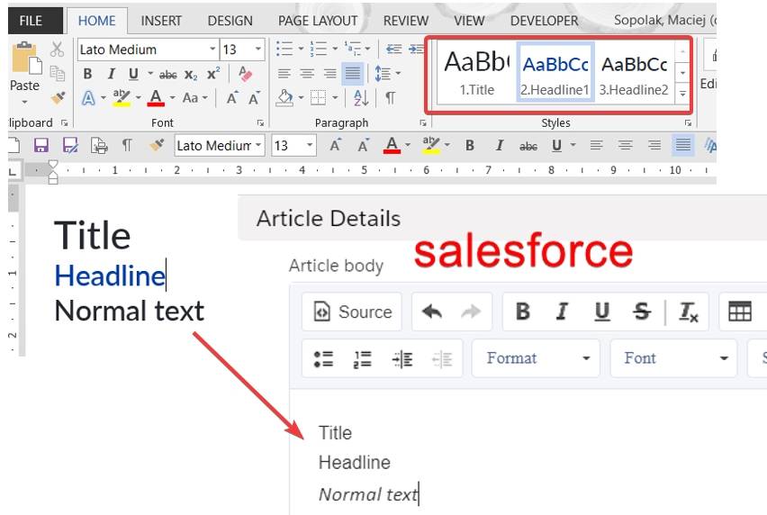Click Clear All Formatting eraser icon in ribbon
The image size is (767, 515).
click(246, 75)
